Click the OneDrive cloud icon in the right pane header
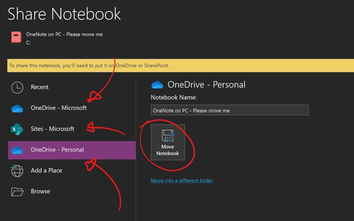The image size is (354, 221). (157, 85)
